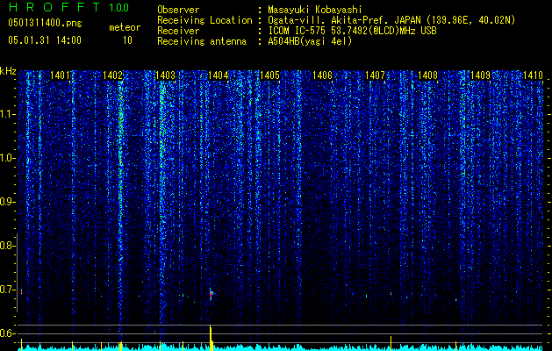552x351 pixels.
Task: Click the red meteor echo near 1404
Action: pos(211,294)
